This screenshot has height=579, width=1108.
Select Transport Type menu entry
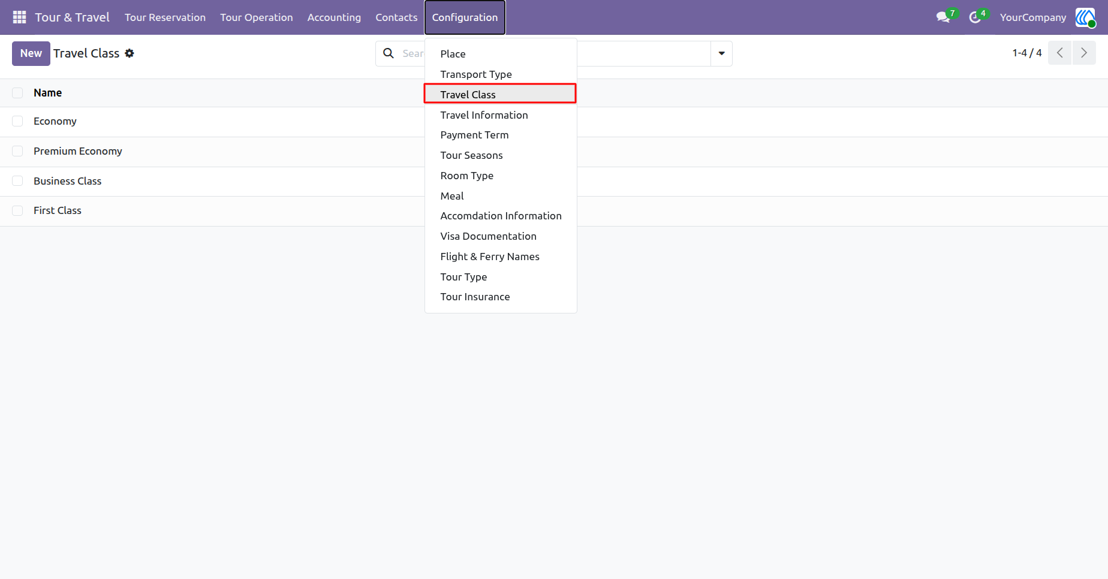pos(501,74)
